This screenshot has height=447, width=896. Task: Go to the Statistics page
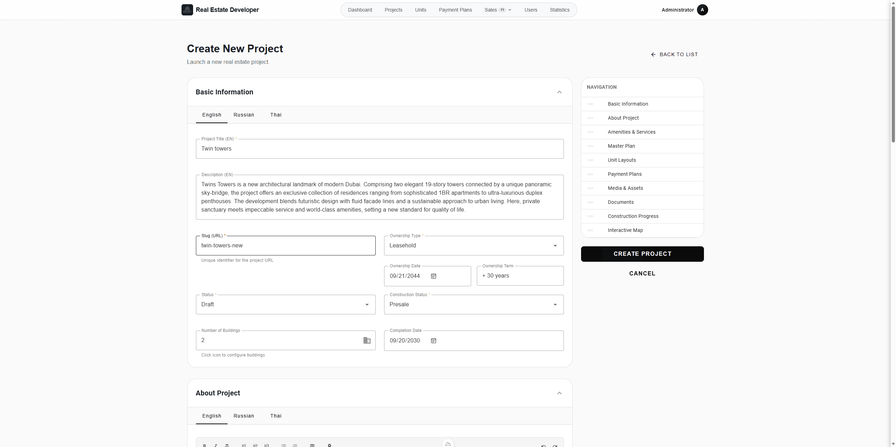560,10
